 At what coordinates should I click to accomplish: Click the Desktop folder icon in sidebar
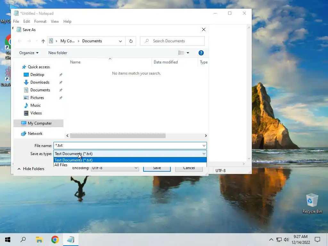click(26, 75)
